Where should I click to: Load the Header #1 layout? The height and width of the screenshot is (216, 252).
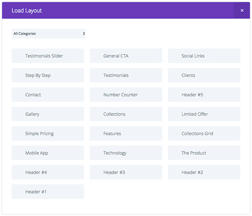(48, 192)
